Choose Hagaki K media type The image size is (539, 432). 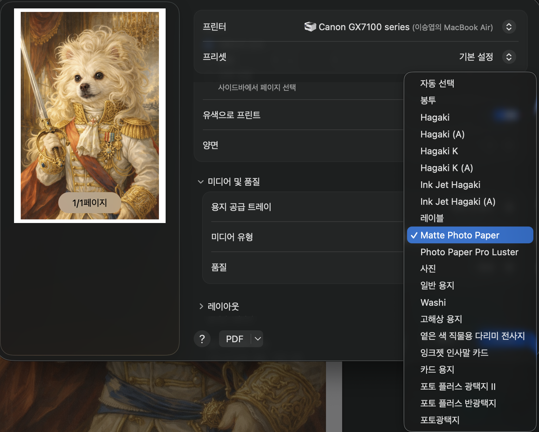470,151
